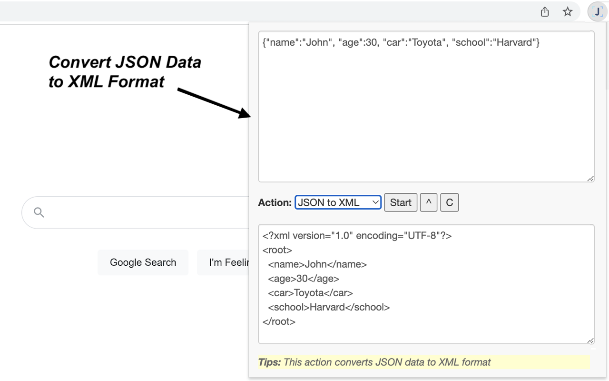Click the "^" collapse icon next to Start
The width and height of the screenshot is (609, 381).
(x=428, y=202)
